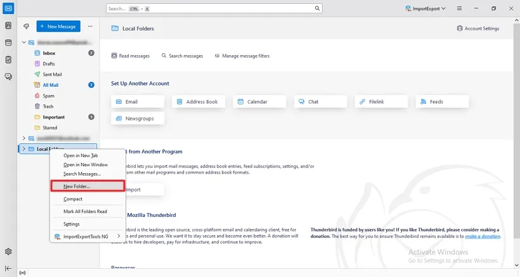Open the application hamburger menu
Viewport: 520px width, 277px height.
459,8
